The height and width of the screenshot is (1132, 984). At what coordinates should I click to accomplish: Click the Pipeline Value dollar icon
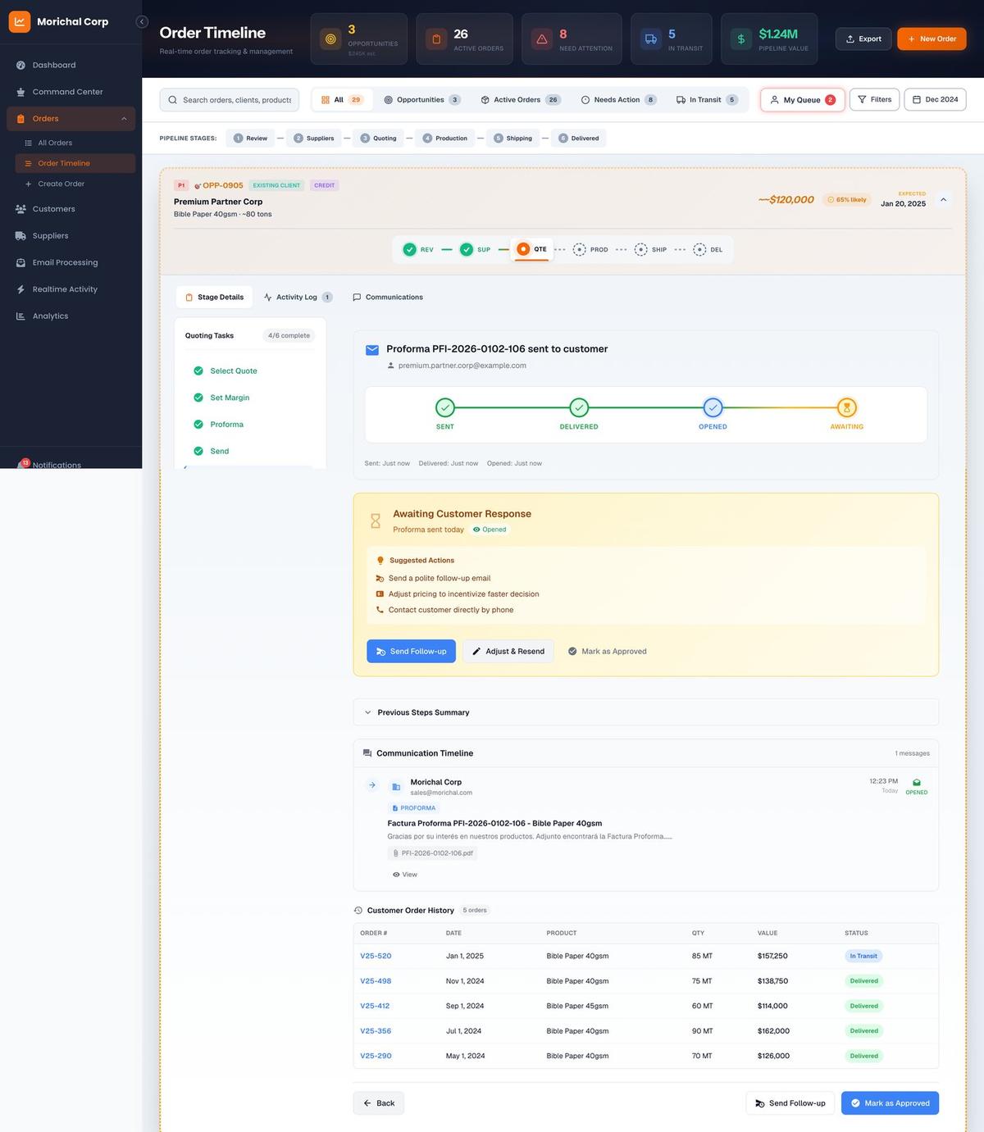pyautogui.click(x=741, y=39)
